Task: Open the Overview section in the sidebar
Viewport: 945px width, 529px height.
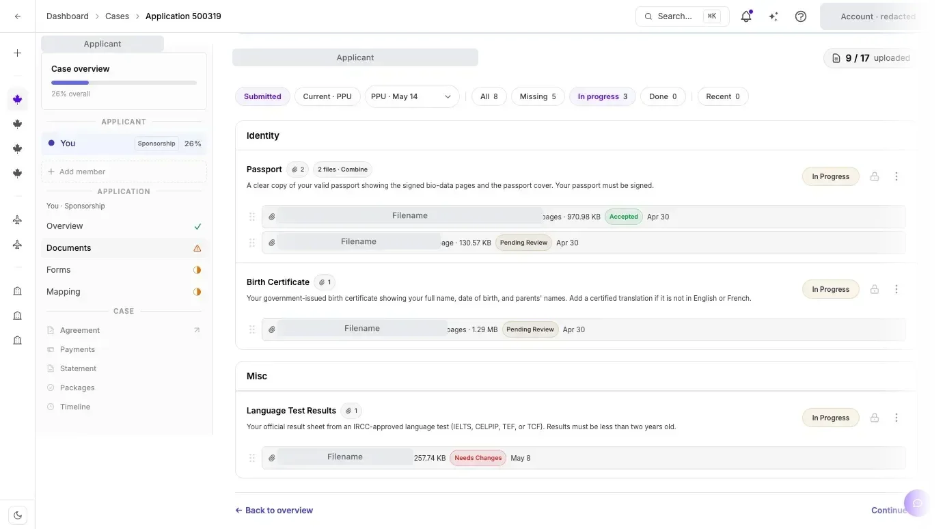Action: pos(124,226)
